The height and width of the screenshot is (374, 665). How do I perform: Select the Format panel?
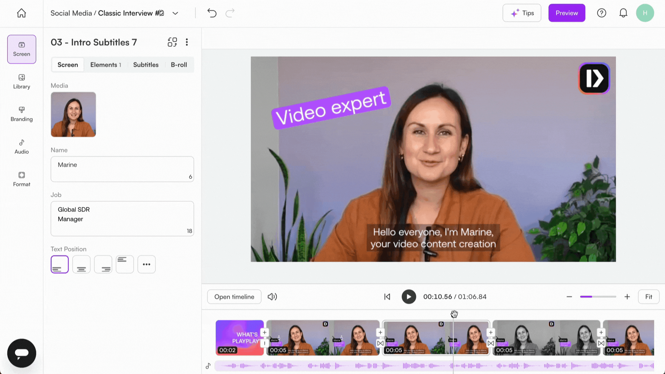click(x=21, y=179)
